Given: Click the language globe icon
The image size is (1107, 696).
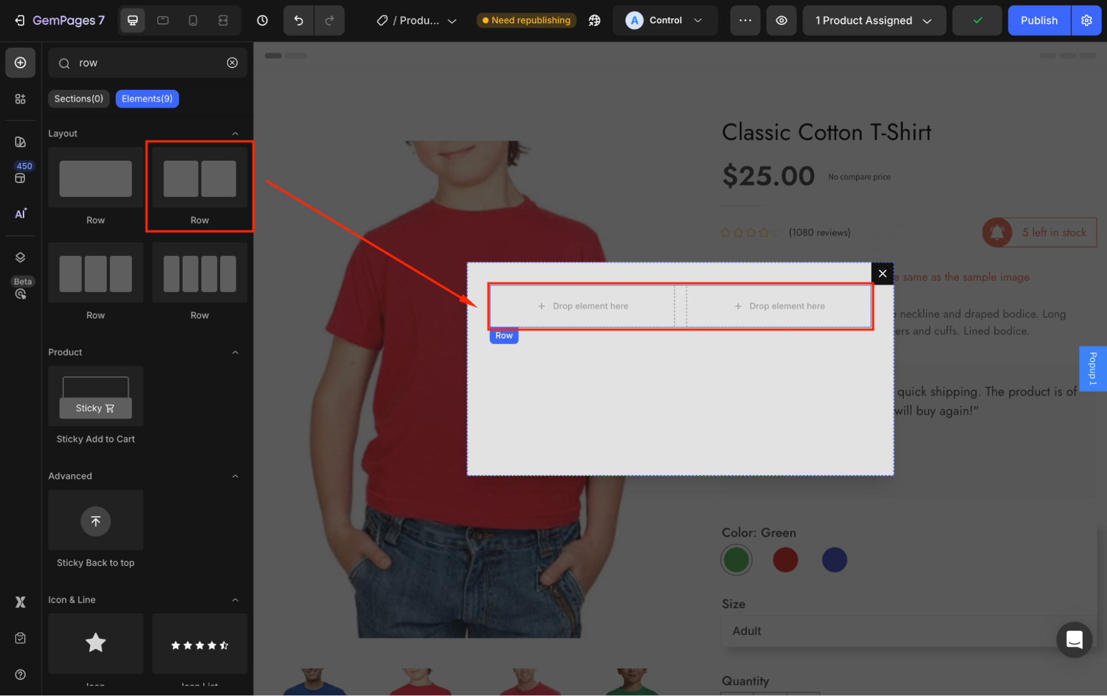Looking at the screenshot, I should tap(594, 21).
